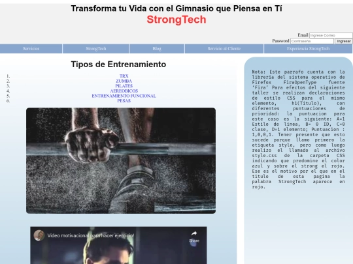This screenshot has height=264, width=353.
Task: Follow the TRX training link
Action: pos(124,76)
